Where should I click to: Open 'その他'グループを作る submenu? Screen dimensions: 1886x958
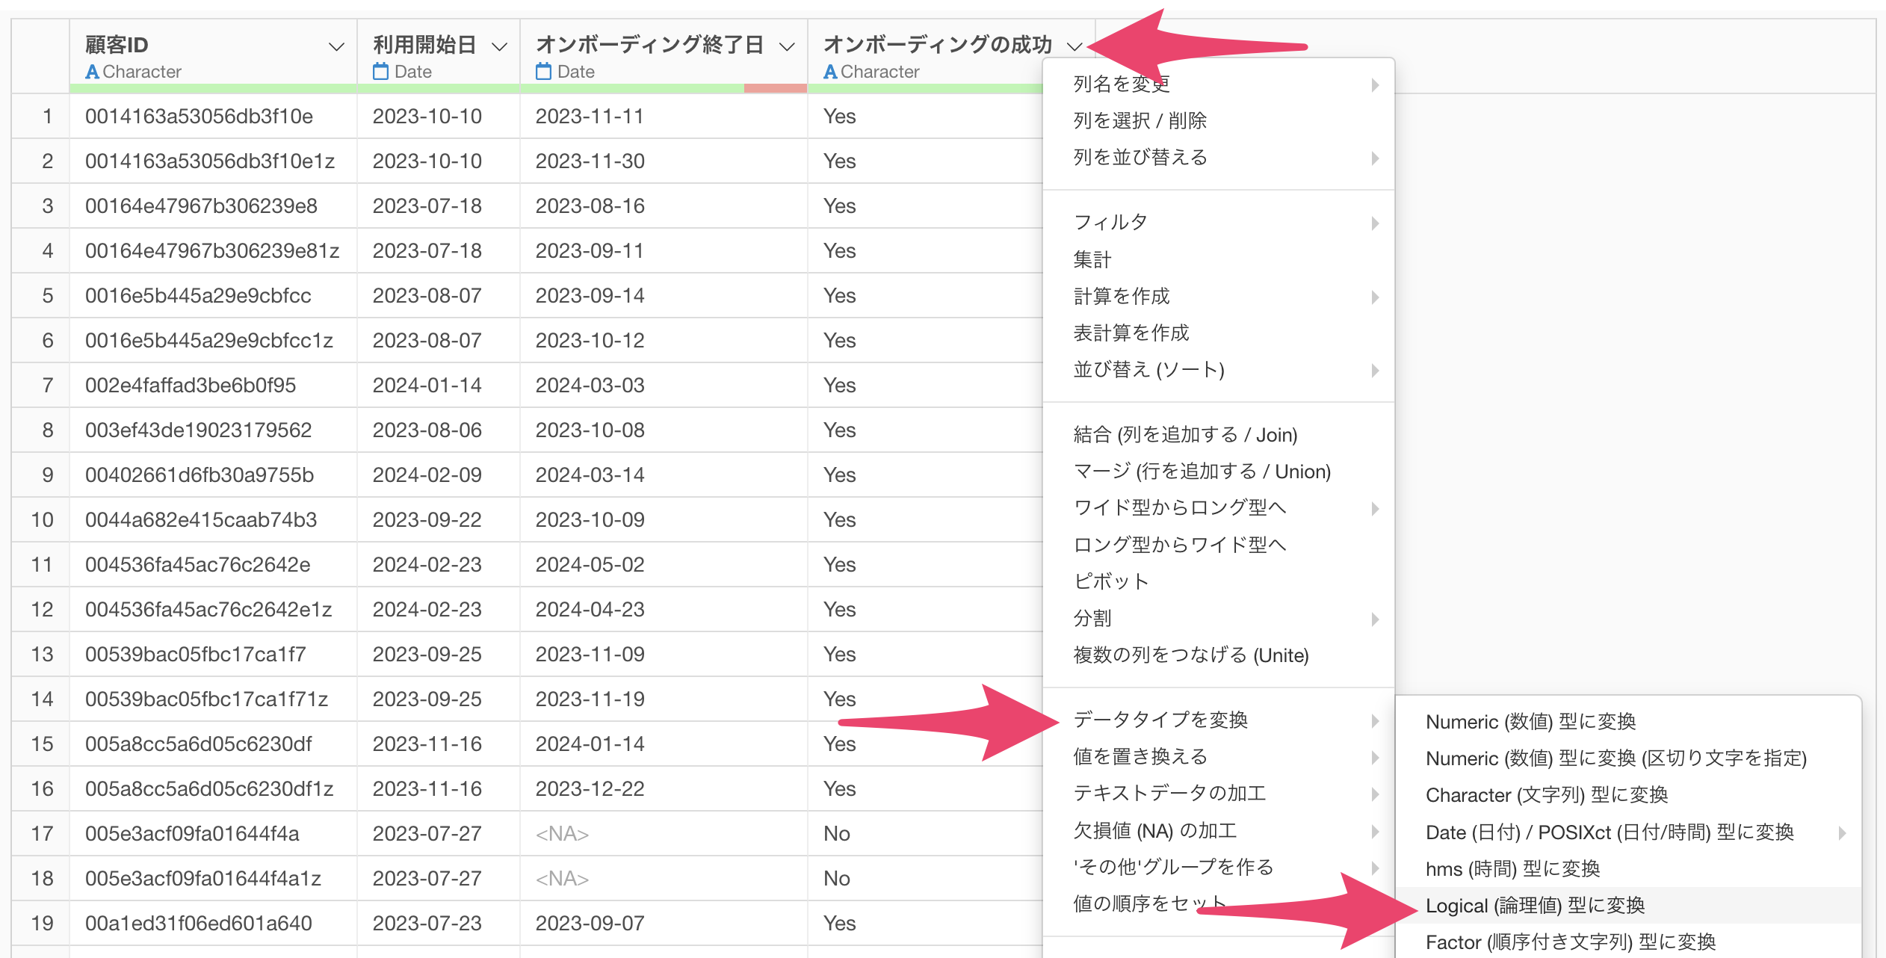point(1218,867)
